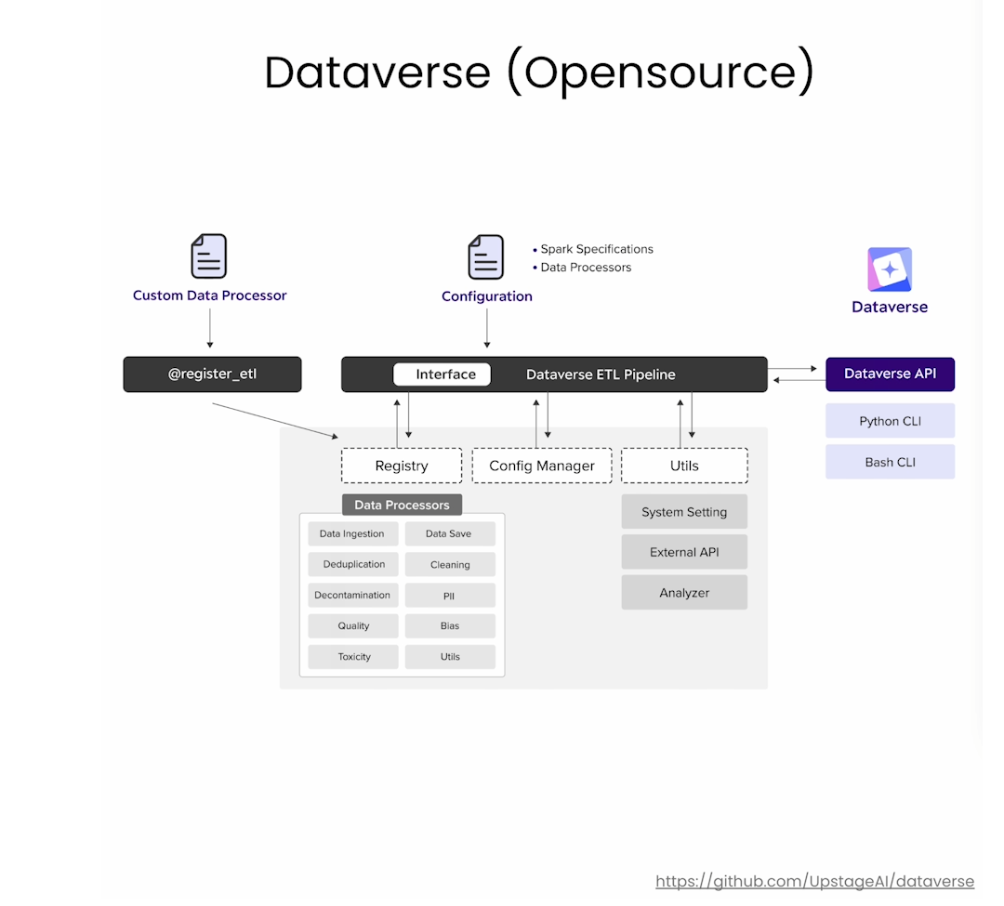The width and height of the screenshot is (1004, 906).
Task: Click the Registry dashed box
Action: 402,466
